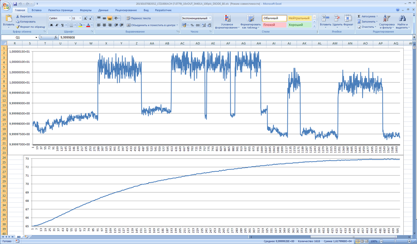Apply percent style format
This screenshot has width=417, height=244.
click(192, 25)
